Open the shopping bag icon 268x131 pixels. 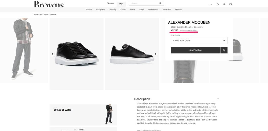[231, 4]
